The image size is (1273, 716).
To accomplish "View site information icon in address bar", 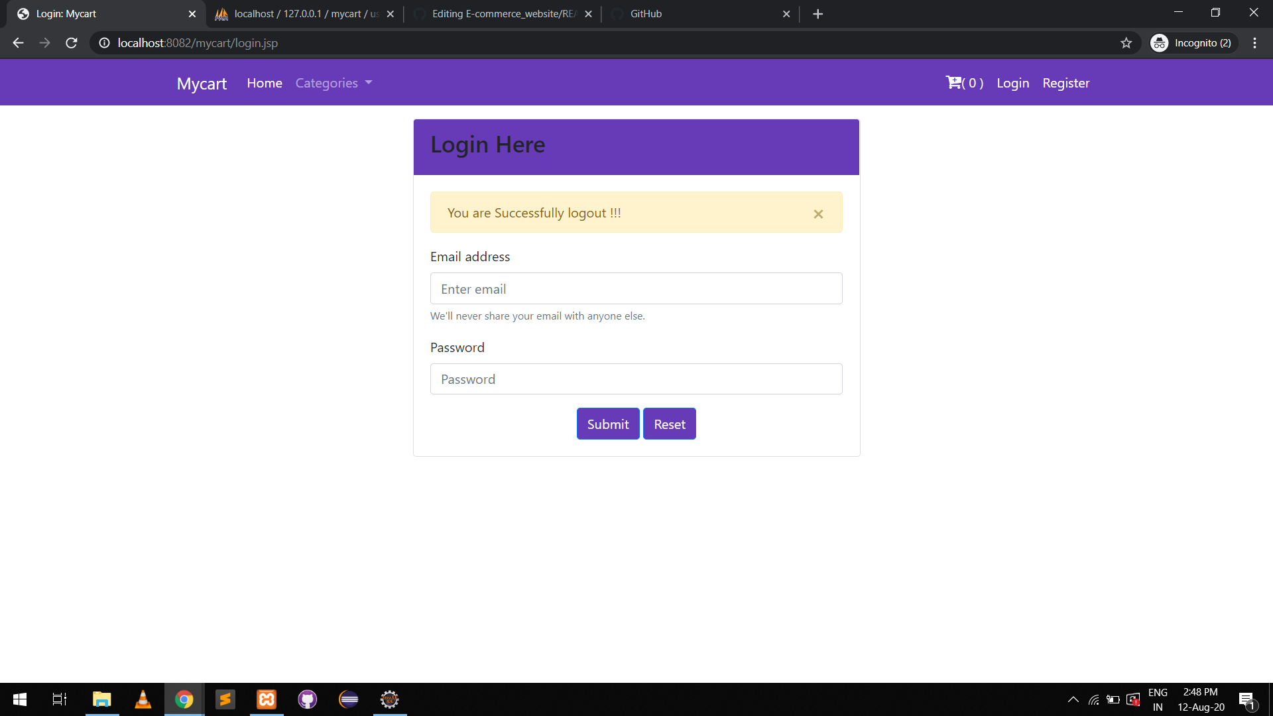I will point(104,43).
